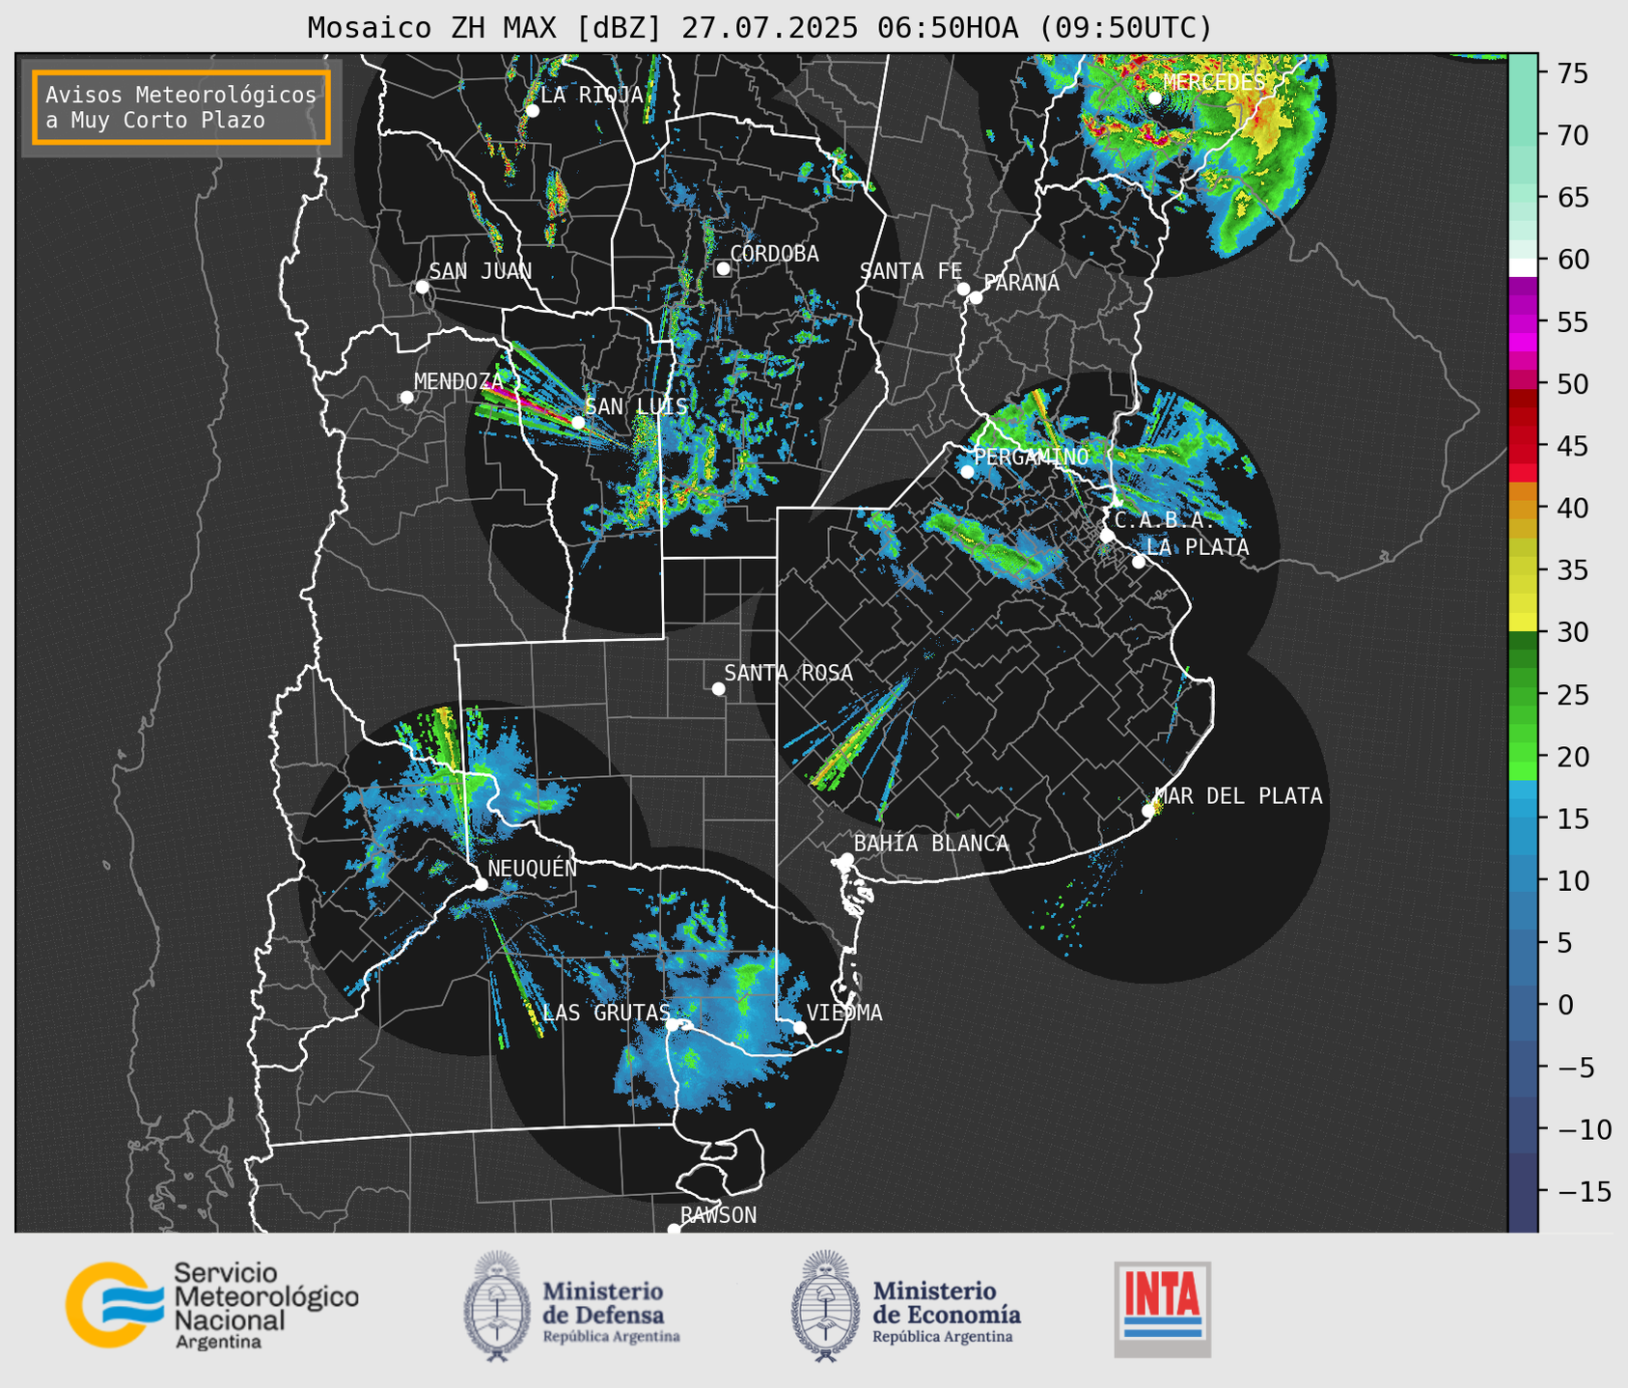Click the La Plata city marker dot
The width and height of the screenshot is (1628, 1388).
point(1139,562)
